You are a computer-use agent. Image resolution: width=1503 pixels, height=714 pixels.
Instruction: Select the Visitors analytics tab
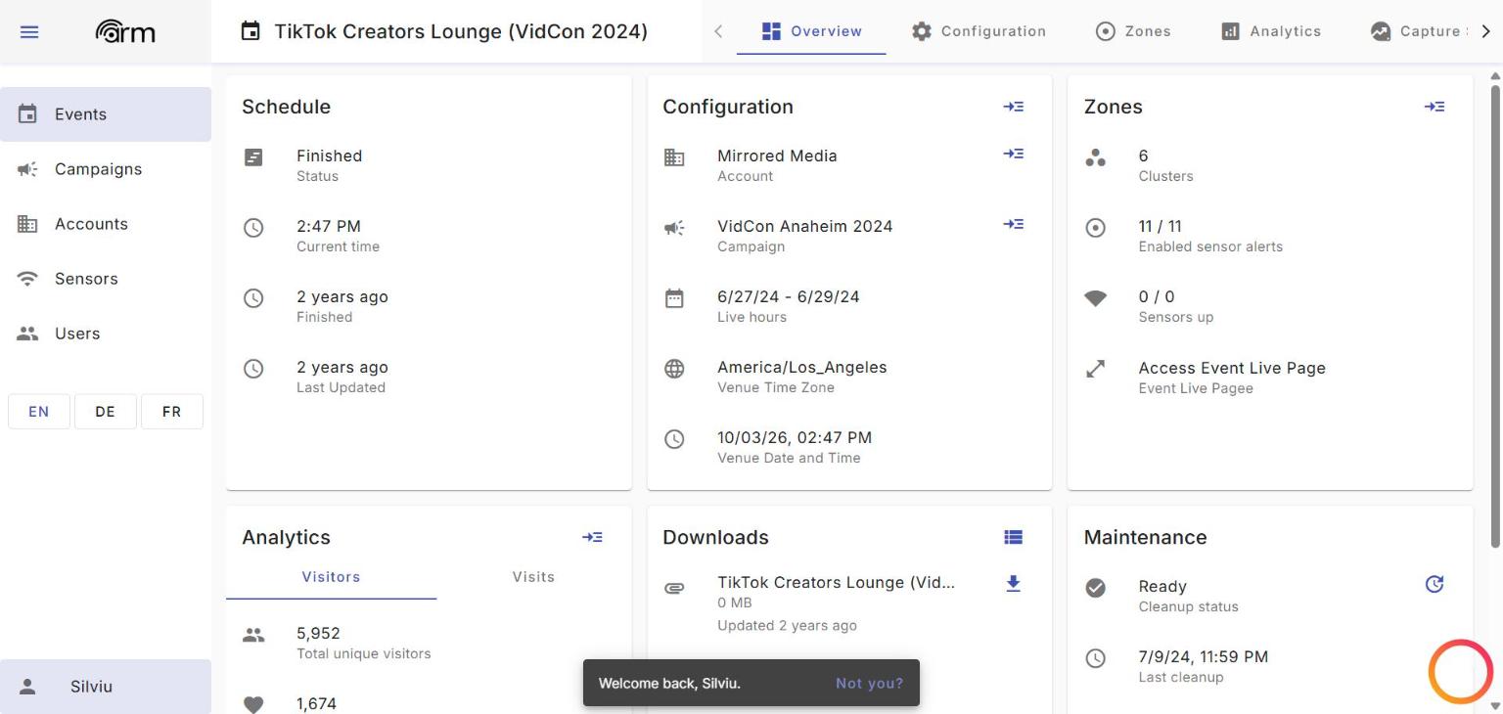[331, 577]
